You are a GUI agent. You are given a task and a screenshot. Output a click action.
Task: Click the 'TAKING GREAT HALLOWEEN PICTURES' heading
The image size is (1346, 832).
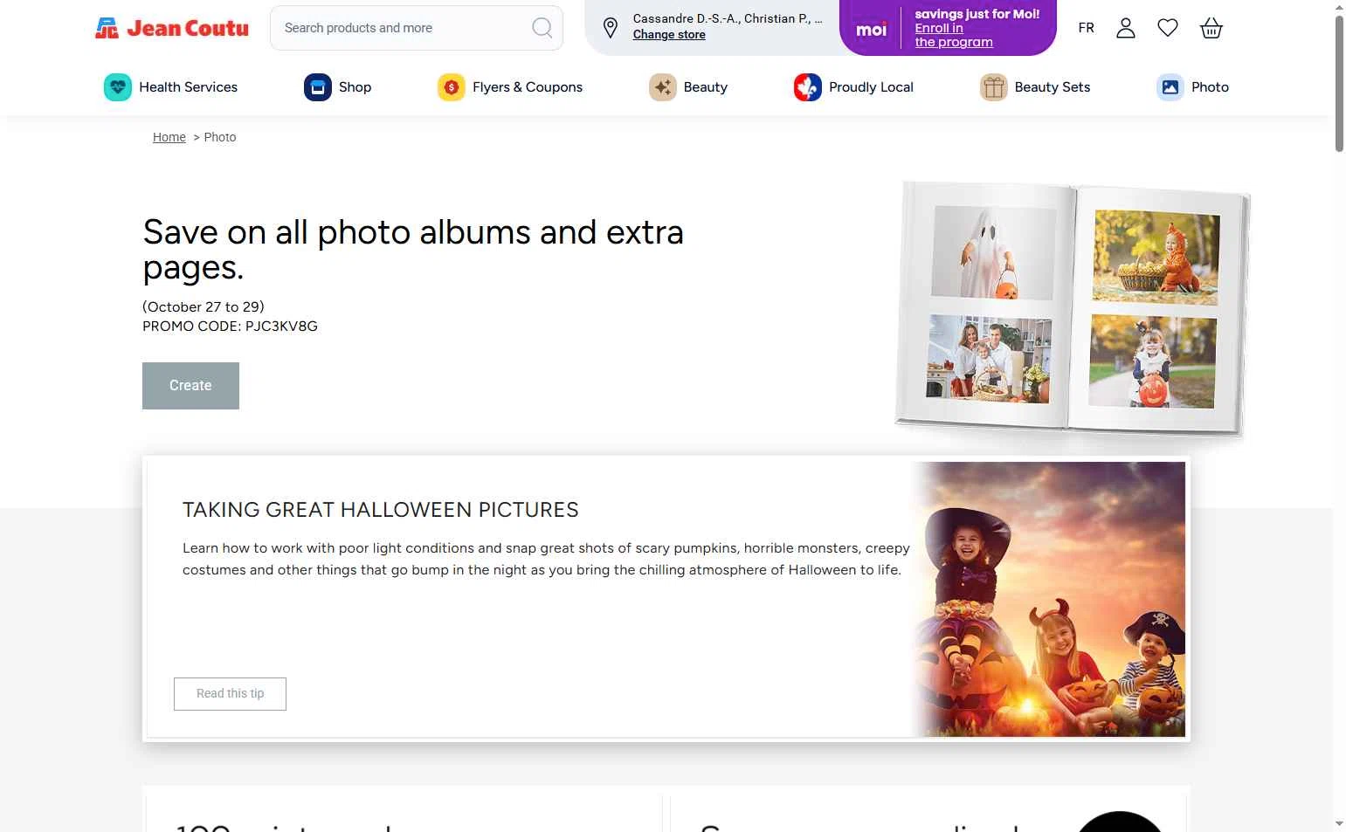click(x=381, y=510)
